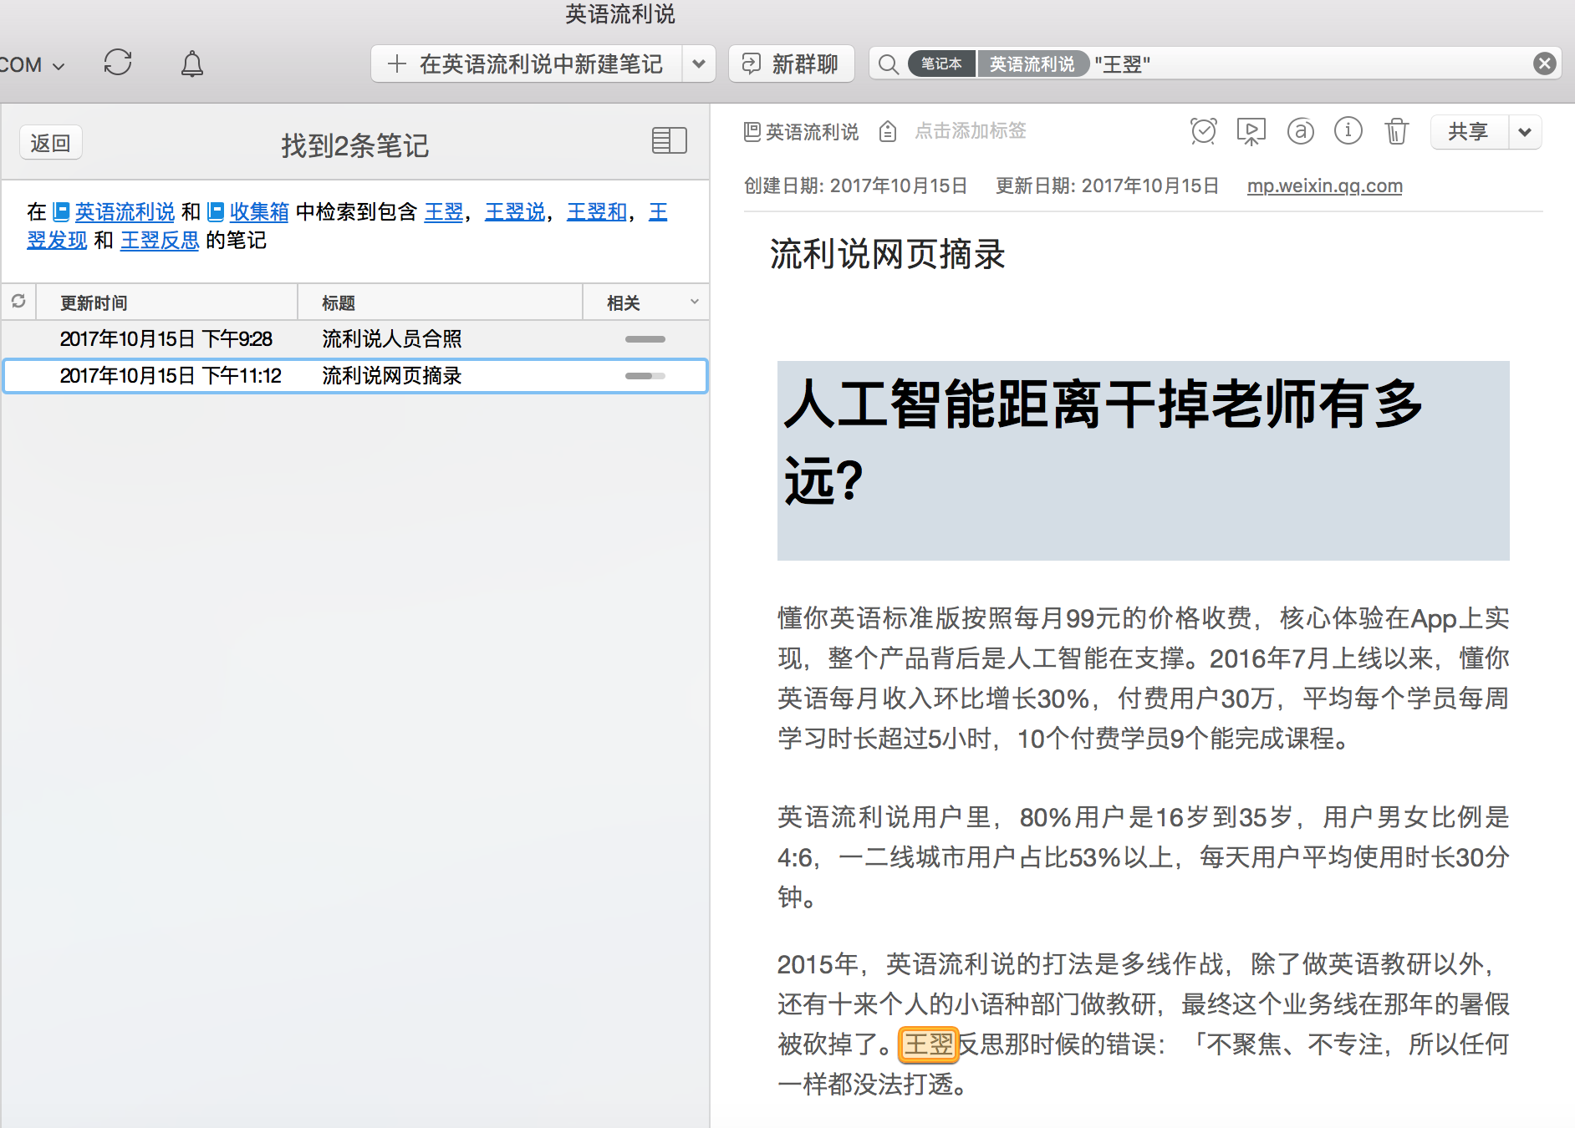Click the 新群聊 button

coord(791,64)
